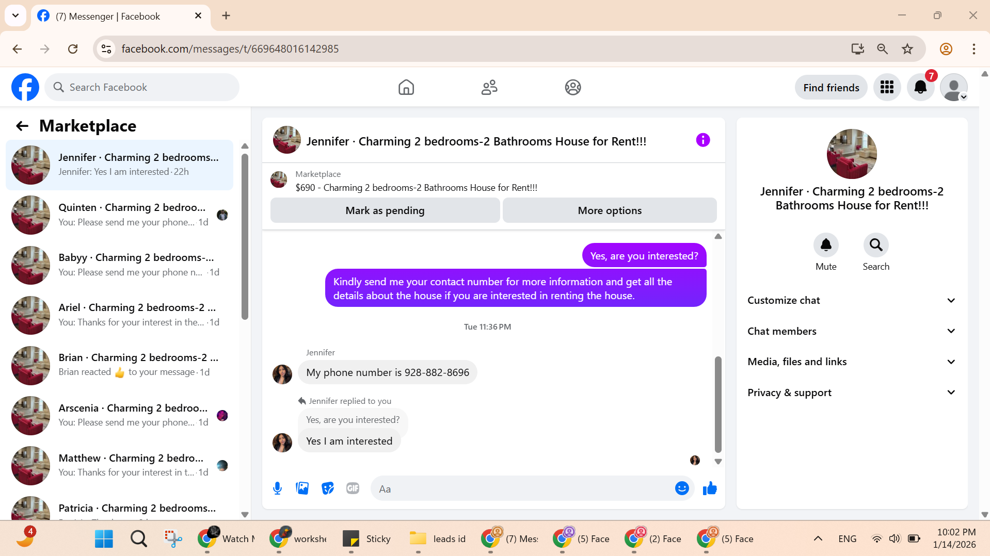This screenshot has width=990, height=556.
Task: Open the tab search dropdown in Chrome
Action: (x=15, y=15)
